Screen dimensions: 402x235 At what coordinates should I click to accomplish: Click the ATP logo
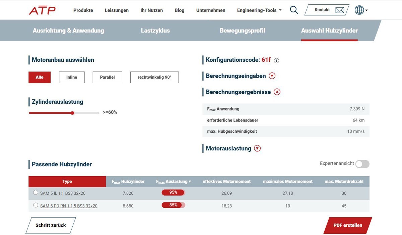tap(42, 10)
